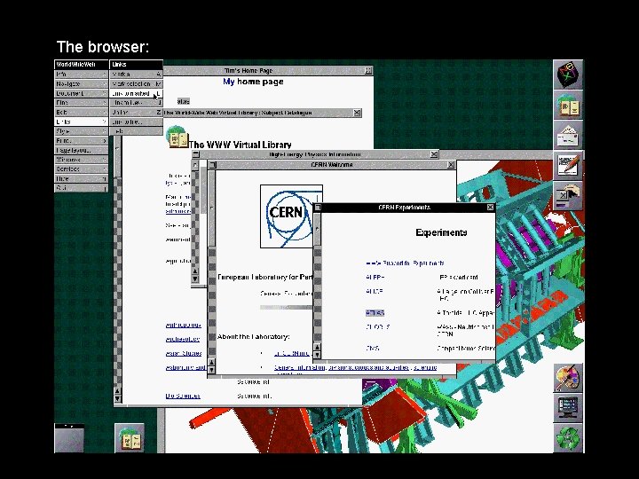Select Hide in the WorldWideWeb menu

point(81,178)
